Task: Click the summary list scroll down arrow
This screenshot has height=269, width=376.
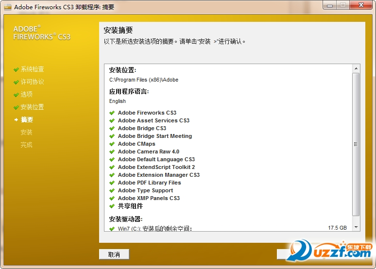Action: point(356,227)
